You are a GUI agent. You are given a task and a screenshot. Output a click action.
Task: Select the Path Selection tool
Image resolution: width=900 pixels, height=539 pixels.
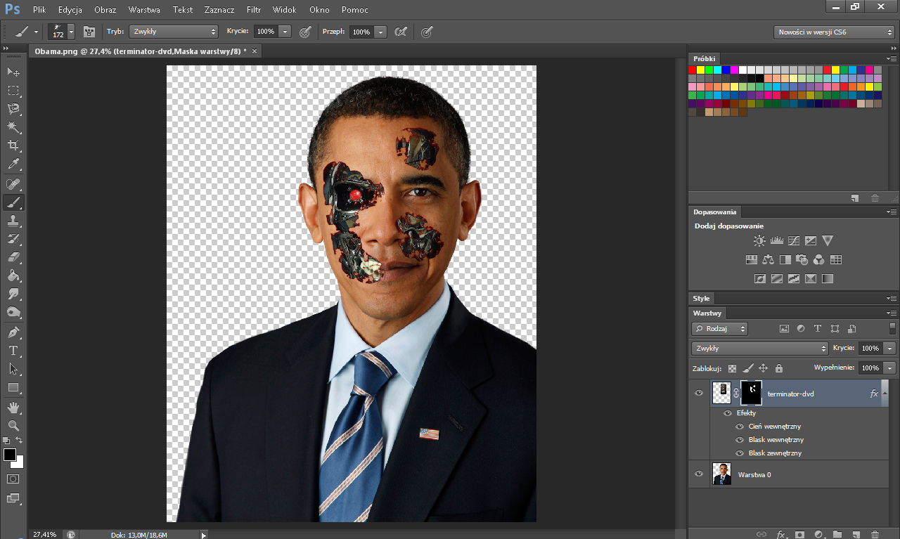(x=13, y=368)
